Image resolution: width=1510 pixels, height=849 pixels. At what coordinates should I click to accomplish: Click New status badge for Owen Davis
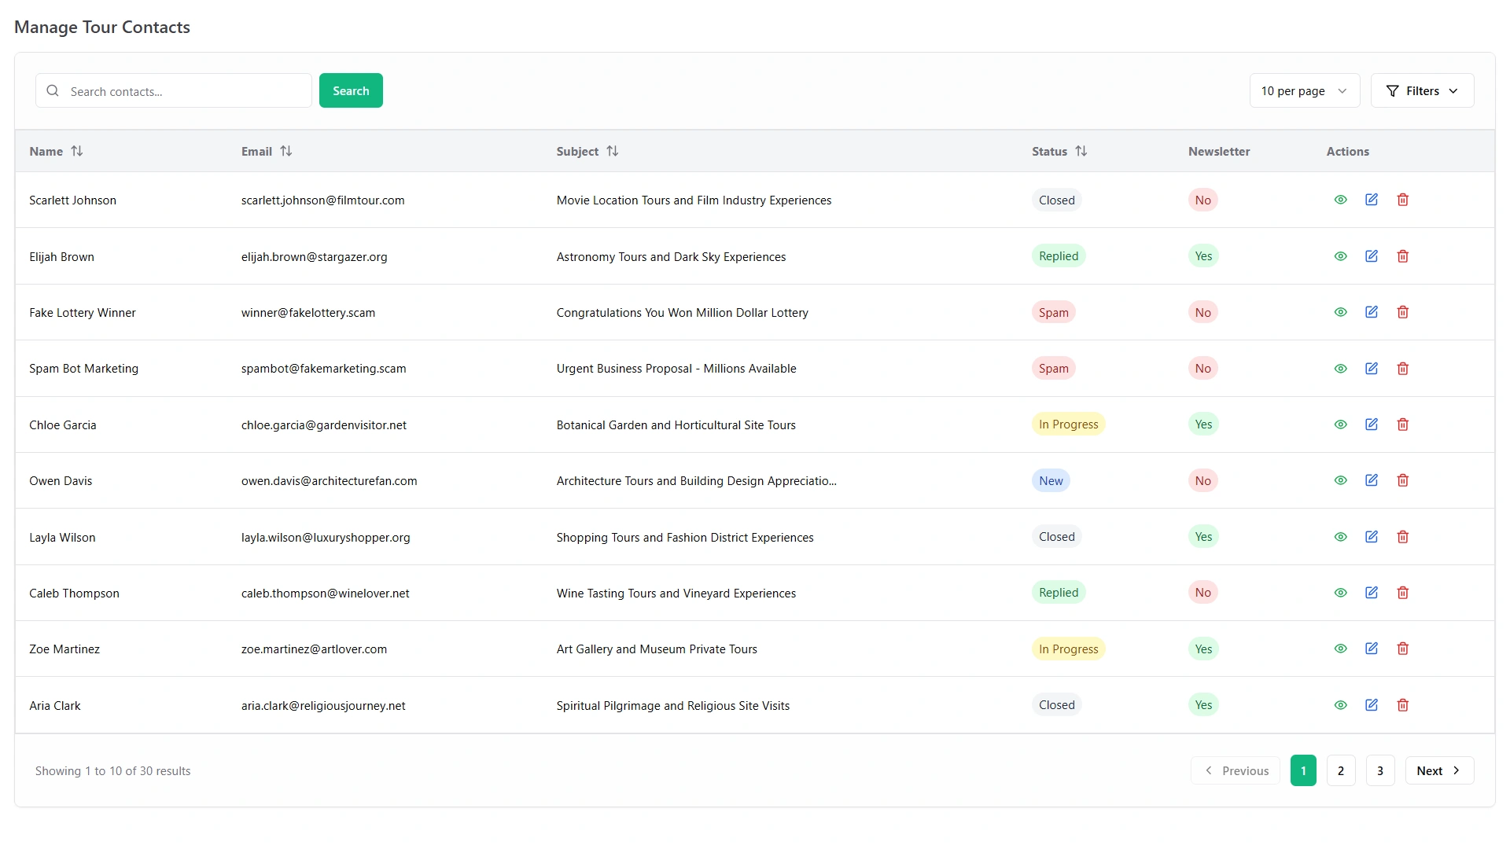pyautogui.click(x=1051, y=480)
